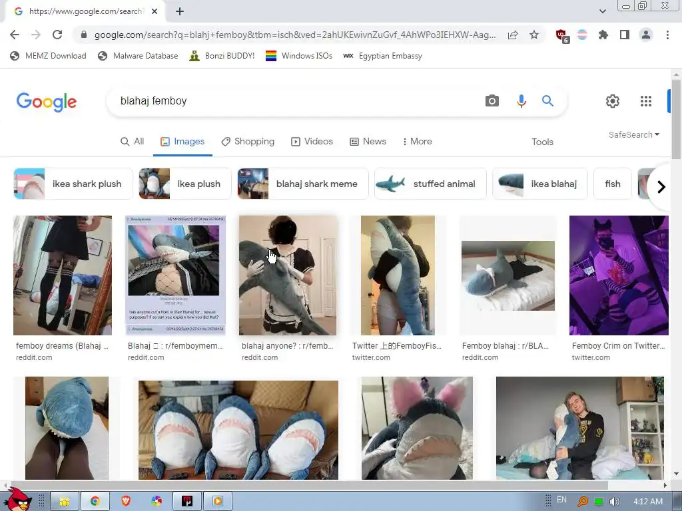Screen dimensions: 682x511
Task: Toggle the browser side panel icon
Action: [625, 35]
